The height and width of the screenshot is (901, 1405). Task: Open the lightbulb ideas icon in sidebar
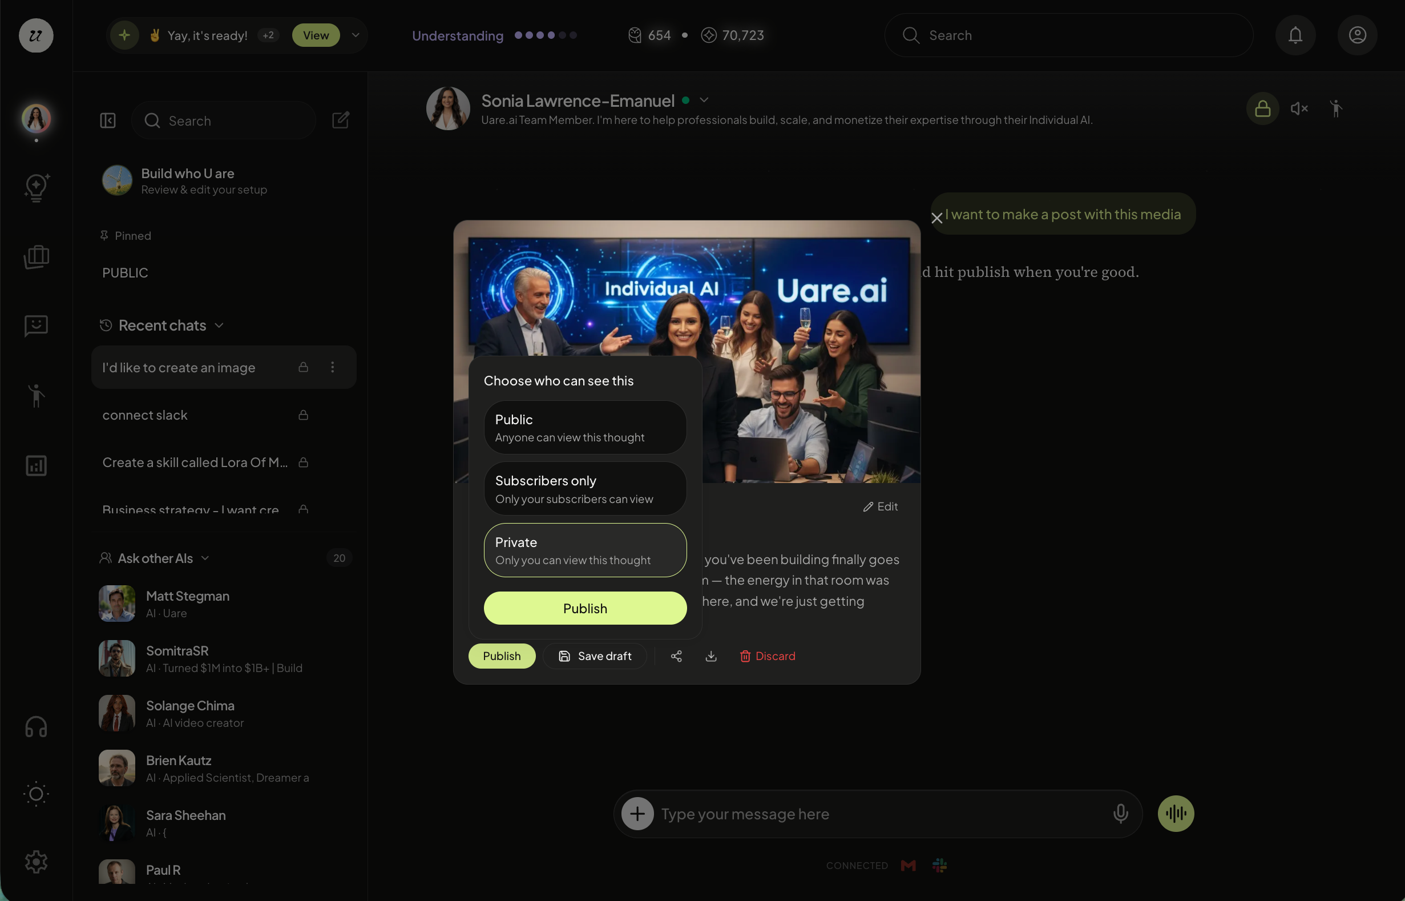click(x=37, y=188)
